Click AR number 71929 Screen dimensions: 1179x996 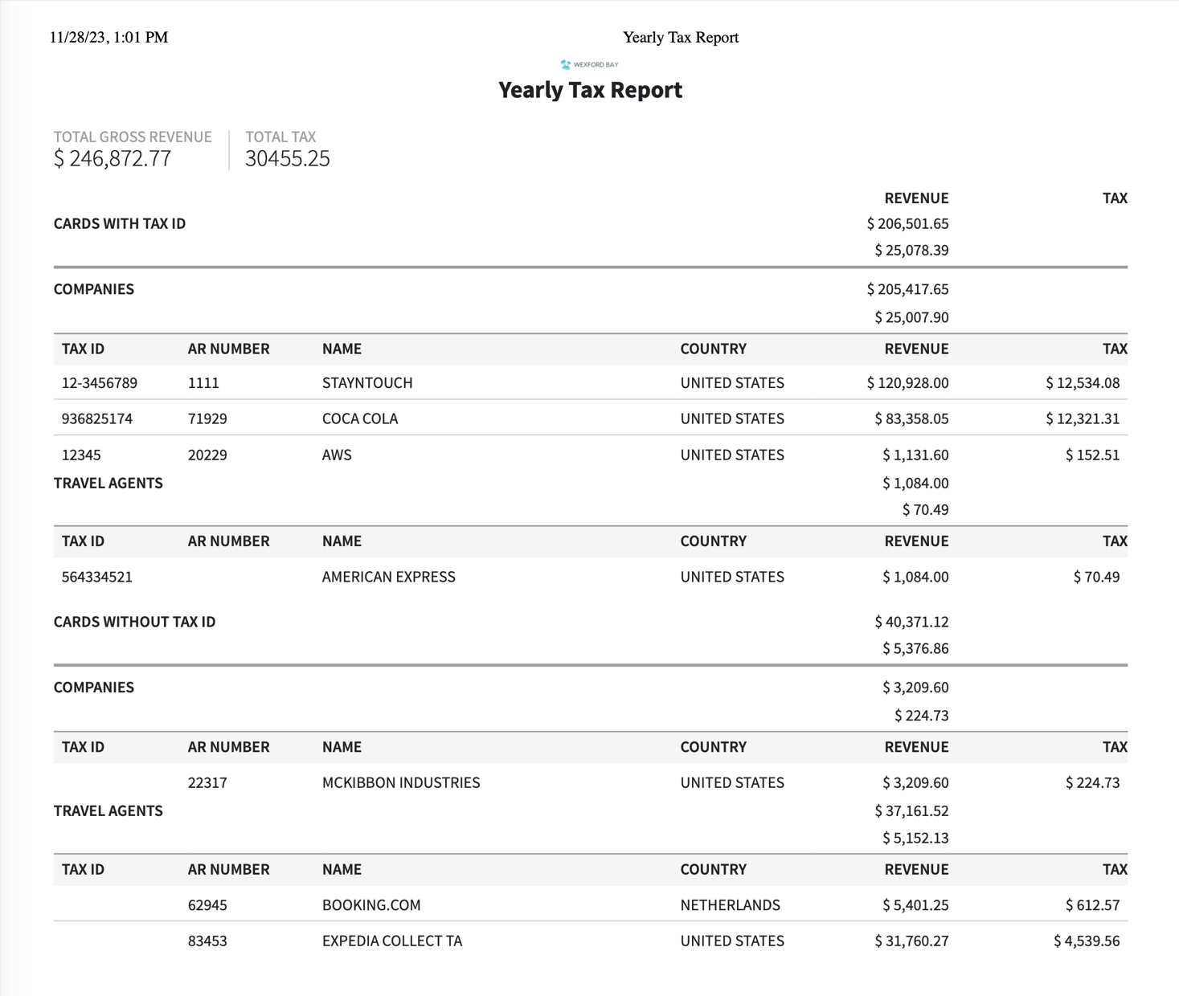pyautogui.click(x=207, y=418)
